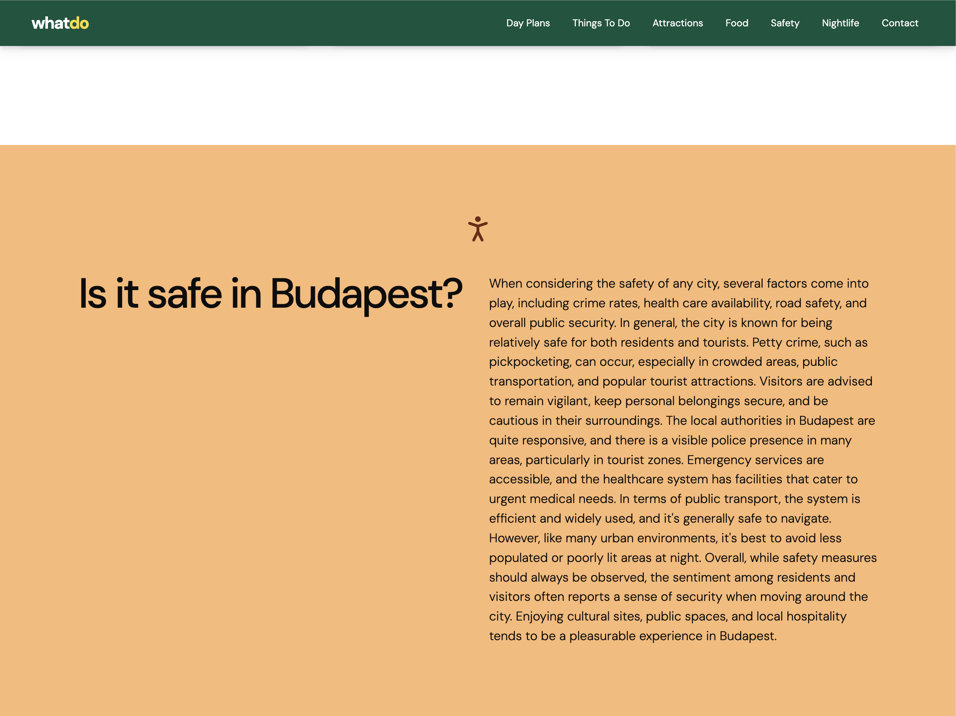The width and height of the screenshot is (956, 716).
Task: Open the Safety section link
Action: pyautogui.click(x=785, y=23)
